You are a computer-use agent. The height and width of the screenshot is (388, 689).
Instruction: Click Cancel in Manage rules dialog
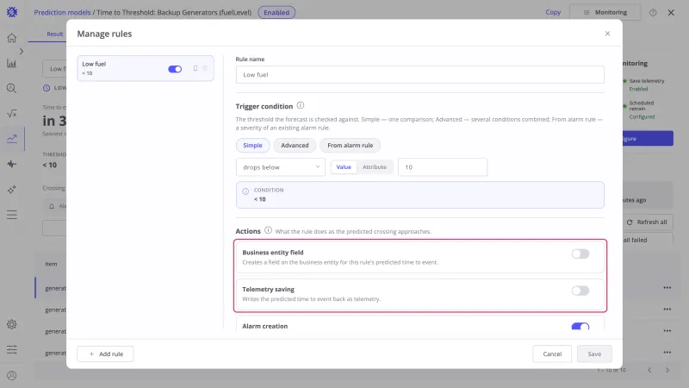552,354
